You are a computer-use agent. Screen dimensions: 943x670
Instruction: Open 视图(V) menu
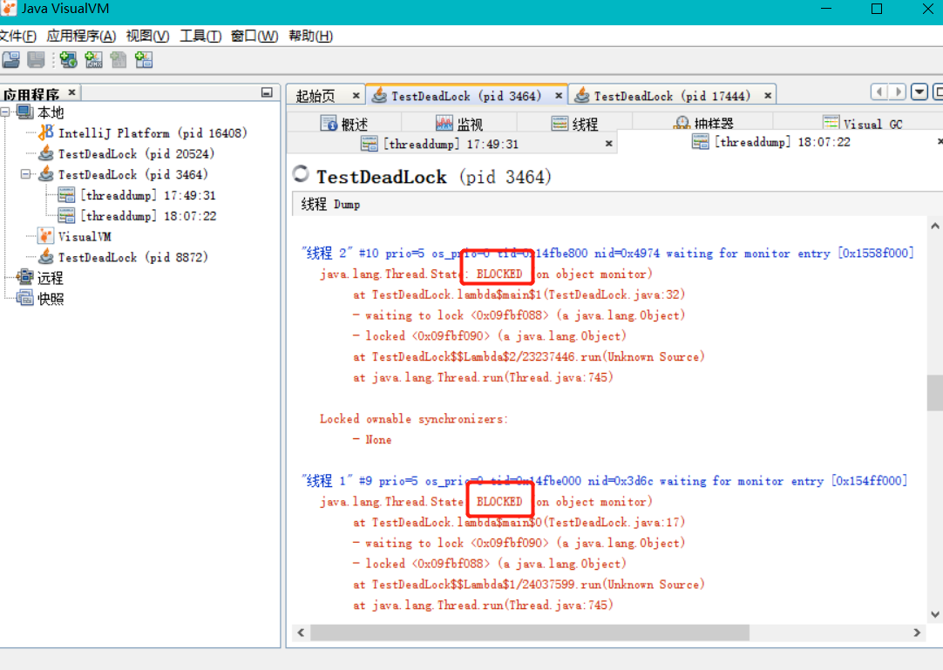coord(147,36)
